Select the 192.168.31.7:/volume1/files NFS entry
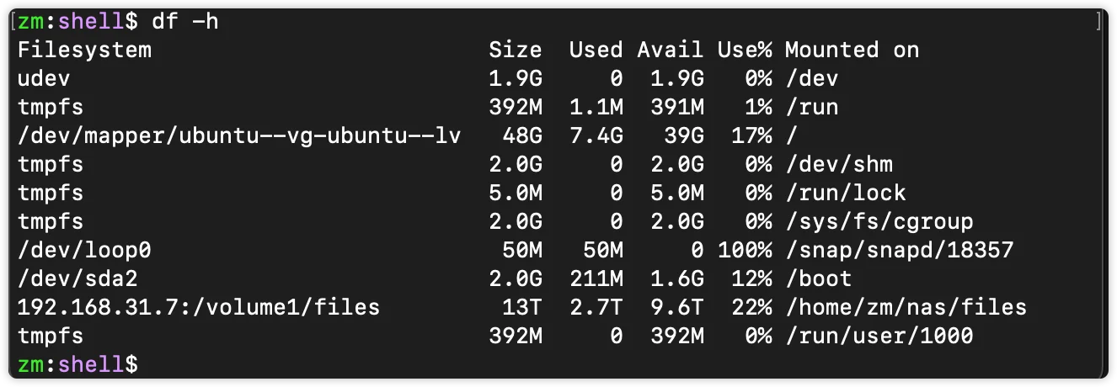The image size is (1117, 387). 199,308
